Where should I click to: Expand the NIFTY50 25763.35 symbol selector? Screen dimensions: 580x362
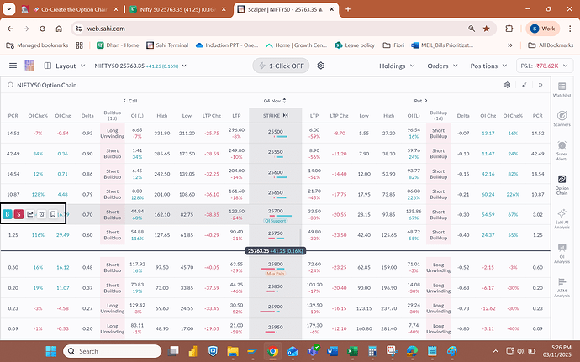[x=140, y=66]
